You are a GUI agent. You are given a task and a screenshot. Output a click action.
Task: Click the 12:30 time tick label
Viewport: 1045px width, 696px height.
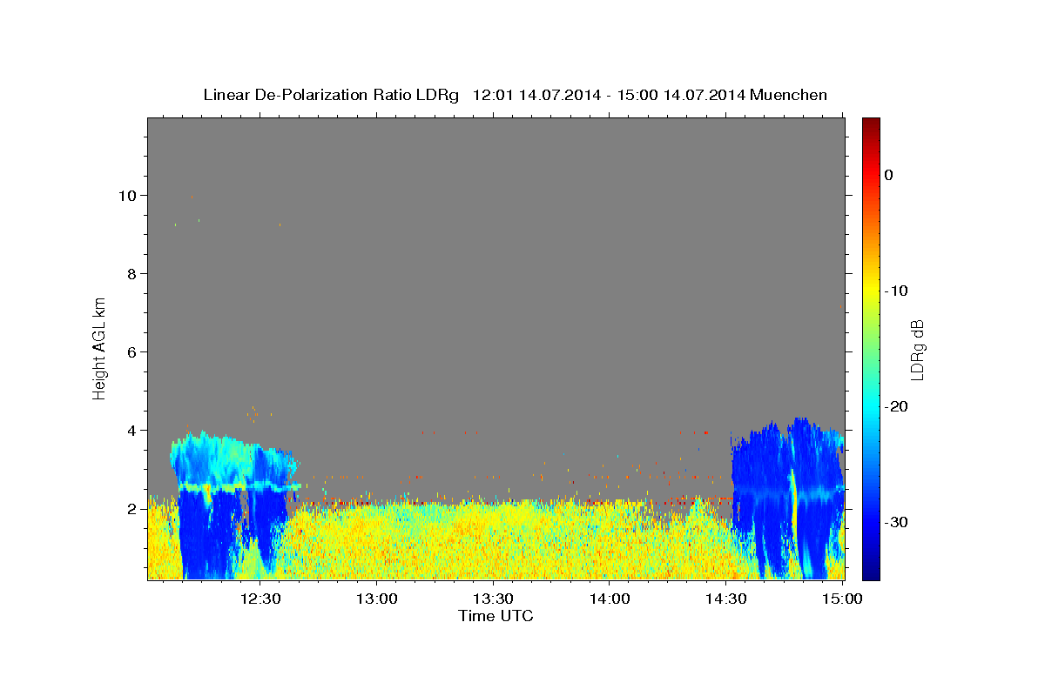tap(260, 599)
